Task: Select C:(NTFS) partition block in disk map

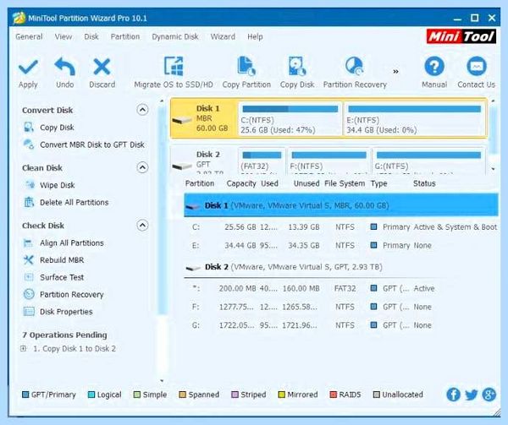Action: coord(290,119)
